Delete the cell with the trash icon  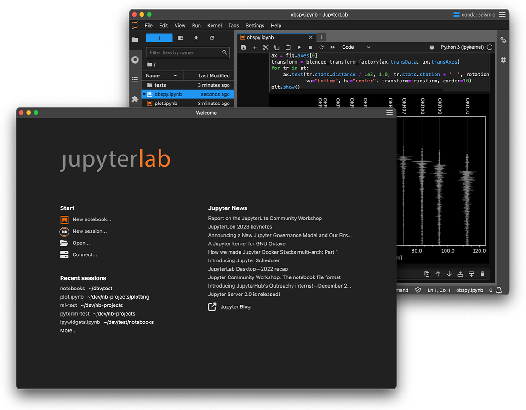482,274
